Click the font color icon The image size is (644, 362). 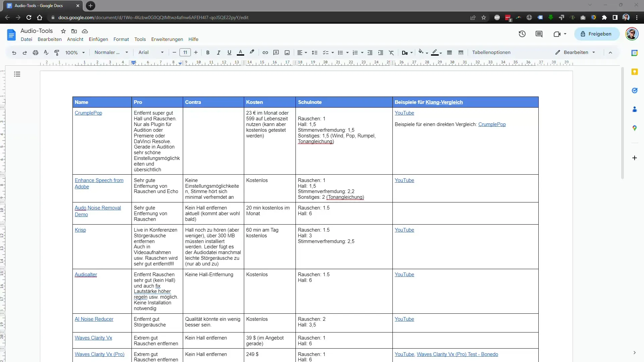(240, 52)
